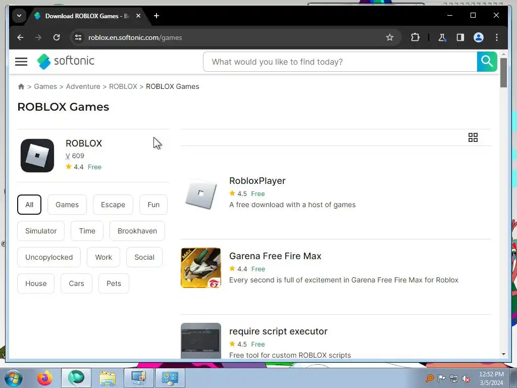517x388 pixels.
Task: Select the Social filter tag
Action: (x=144, y=257)
